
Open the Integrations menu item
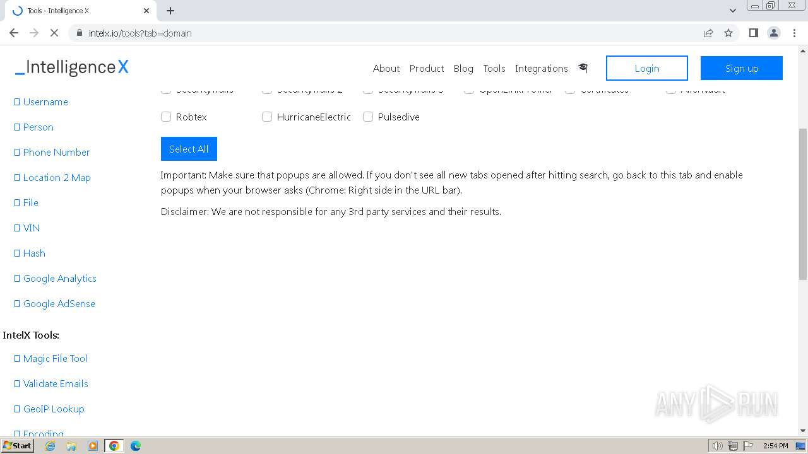click(542, 68)
